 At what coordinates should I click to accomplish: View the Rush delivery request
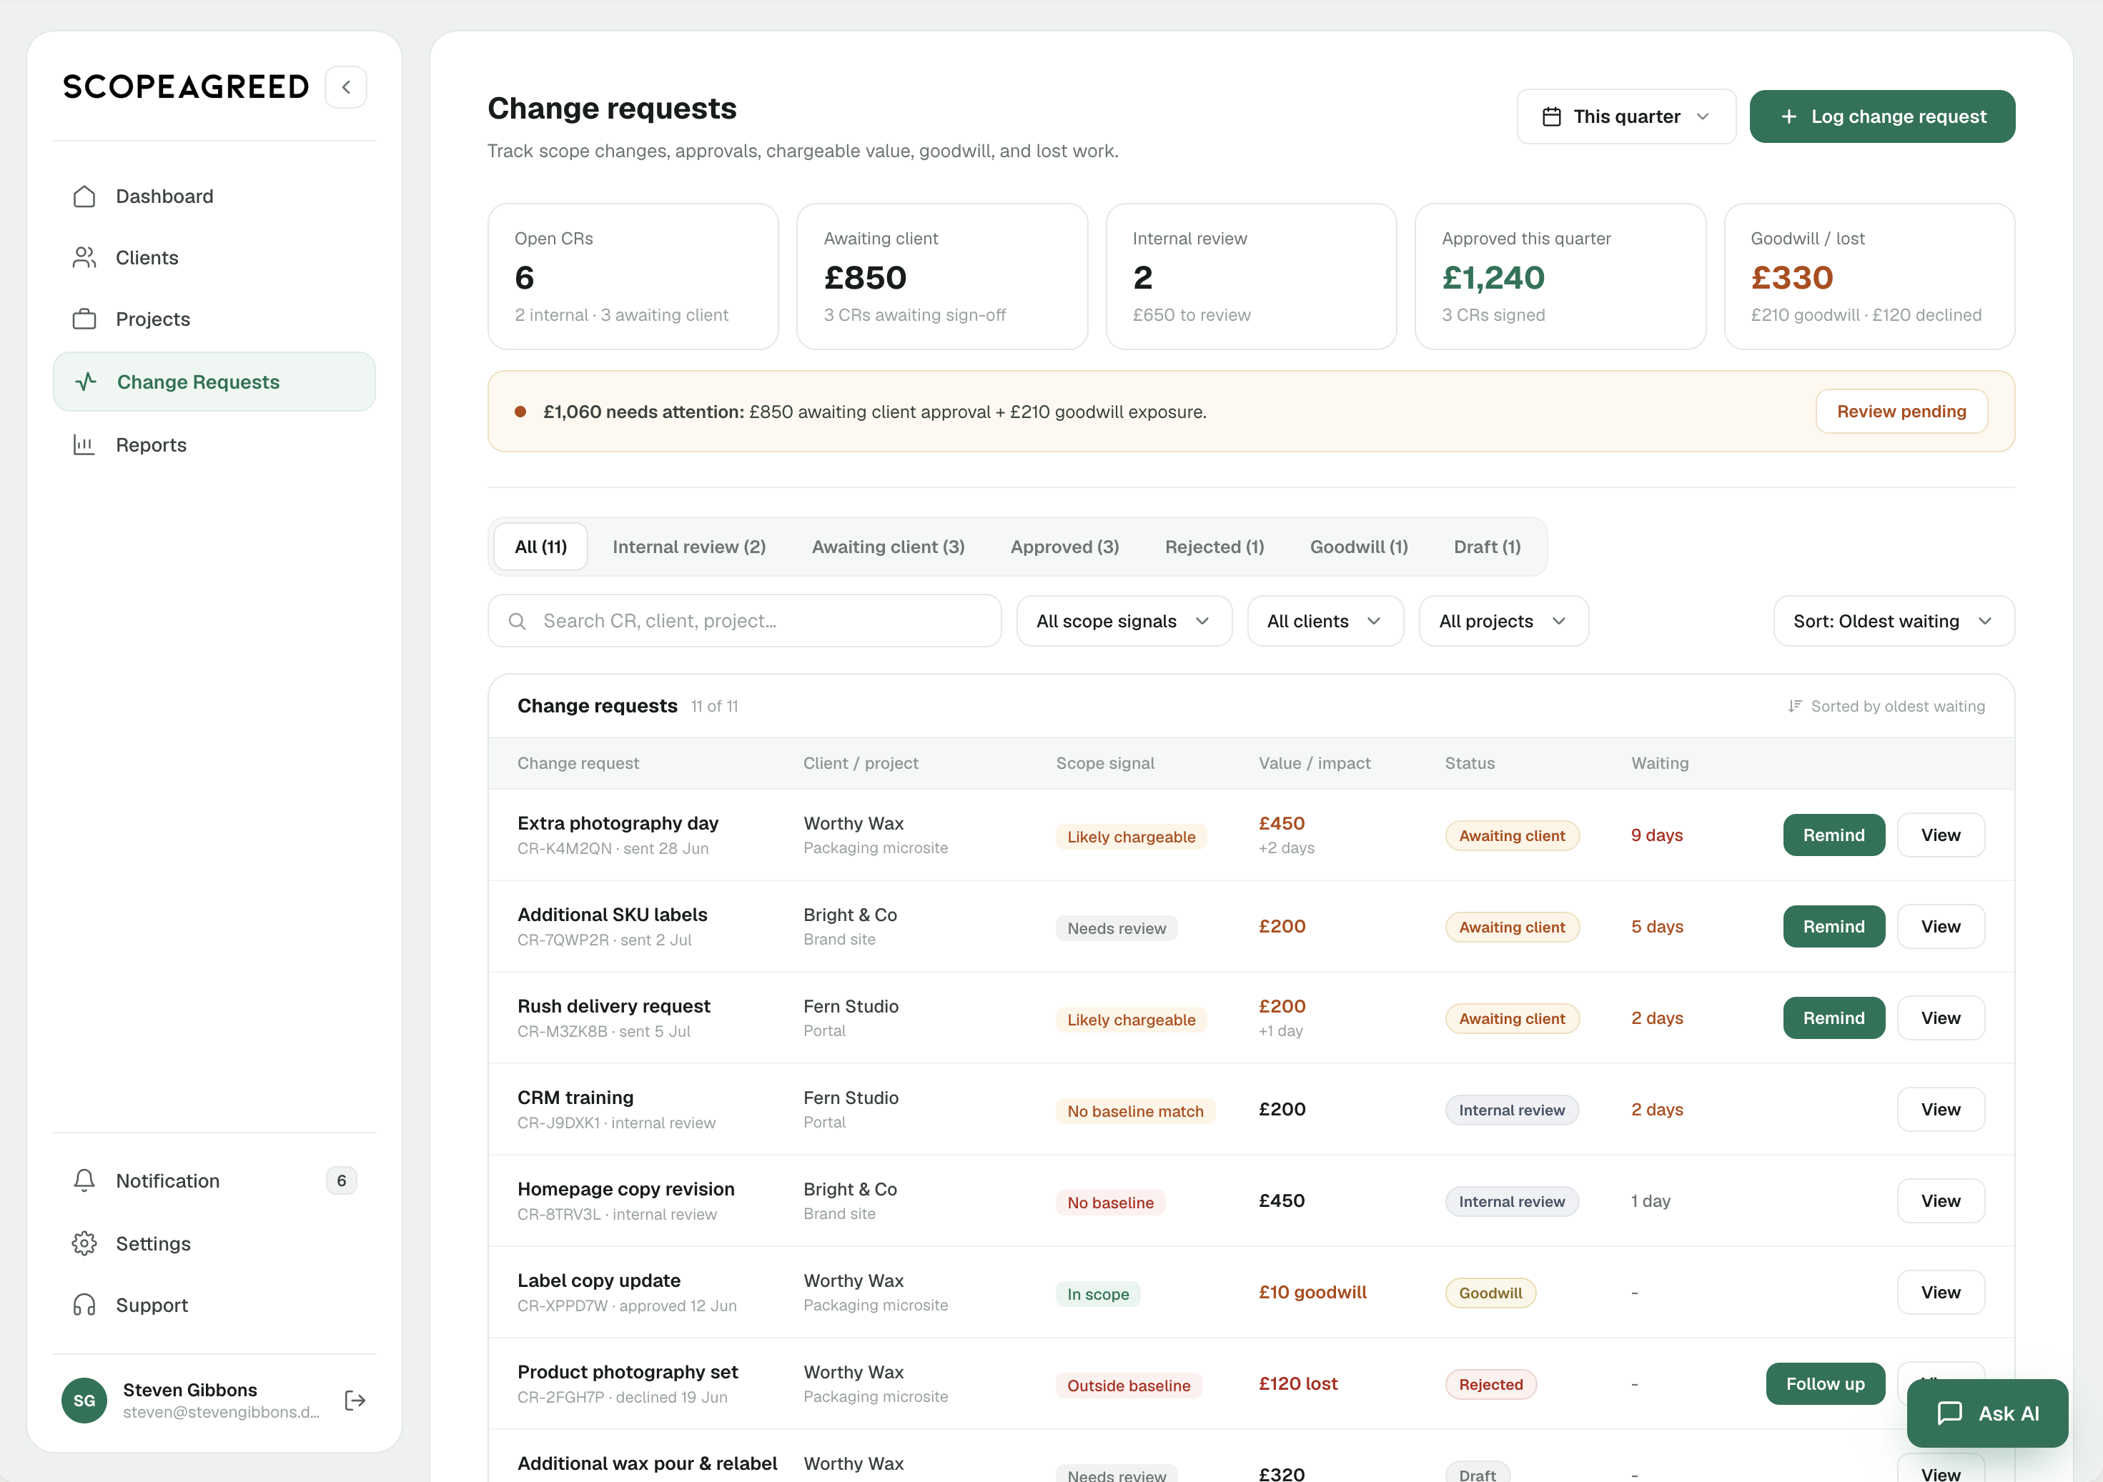tap(1940, 1018)
